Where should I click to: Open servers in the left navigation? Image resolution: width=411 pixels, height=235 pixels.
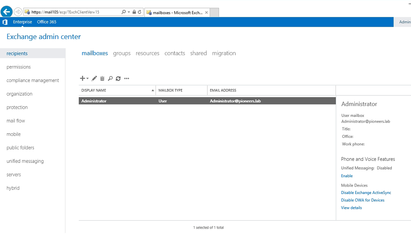coord(14,175)
